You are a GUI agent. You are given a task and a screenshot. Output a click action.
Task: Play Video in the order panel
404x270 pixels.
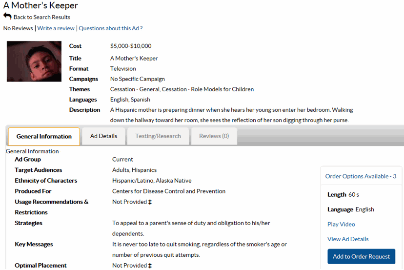click(341, 225)
